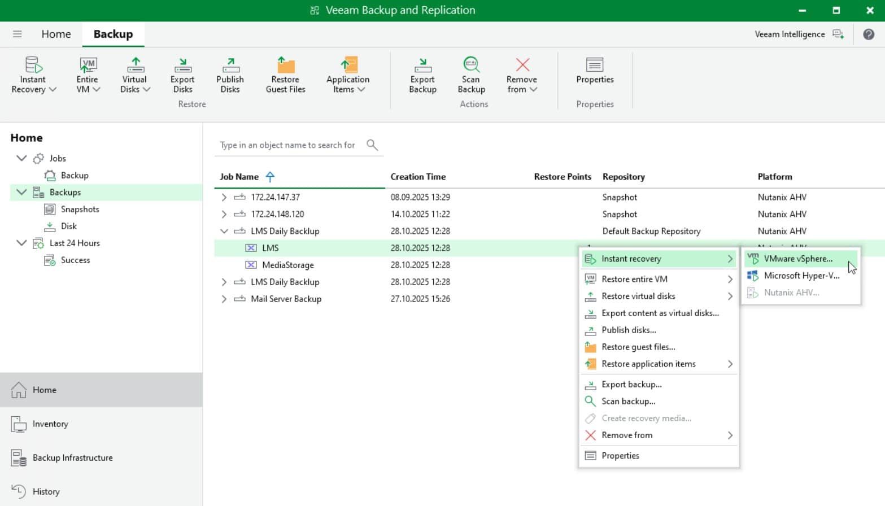
Task: Choose VMware vSphere... from the submenu
Action: pos(801,259)
